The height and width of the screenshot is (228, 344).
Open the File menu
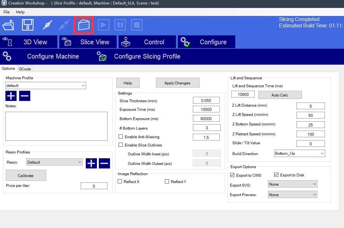(x=6, y=12)
